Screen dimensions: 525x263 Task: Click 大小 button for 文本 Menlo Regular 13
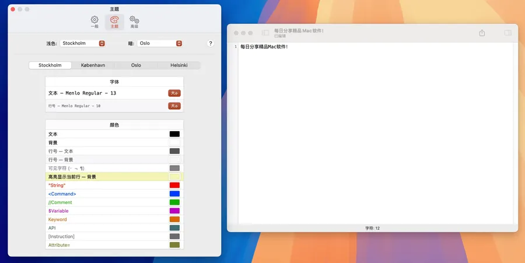click(174, 93)
